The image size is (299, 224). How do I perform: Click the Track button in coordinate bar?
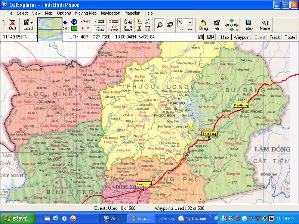pyautogui.click(x=275, y=37)
